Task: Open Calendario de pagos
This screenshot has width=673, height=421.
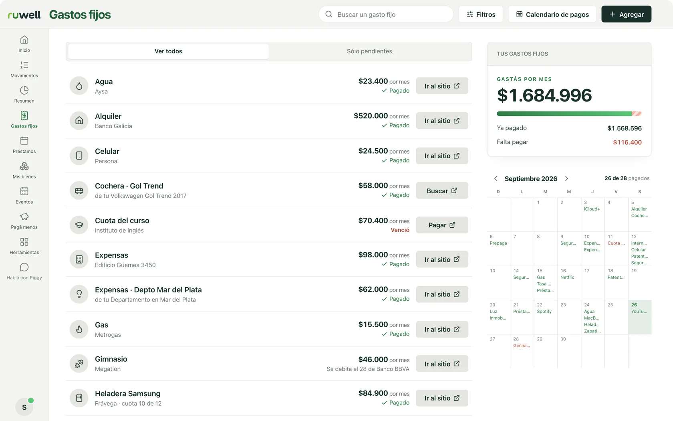Action: [x=552, y=14]
